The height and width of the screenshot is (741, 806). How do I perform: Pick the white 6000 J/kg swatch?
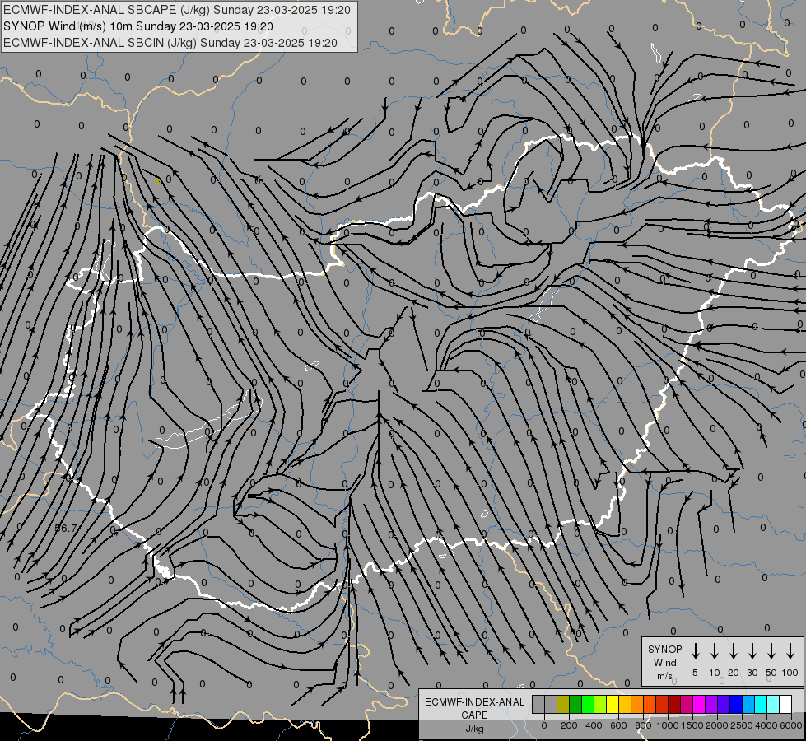click(785, 704)
